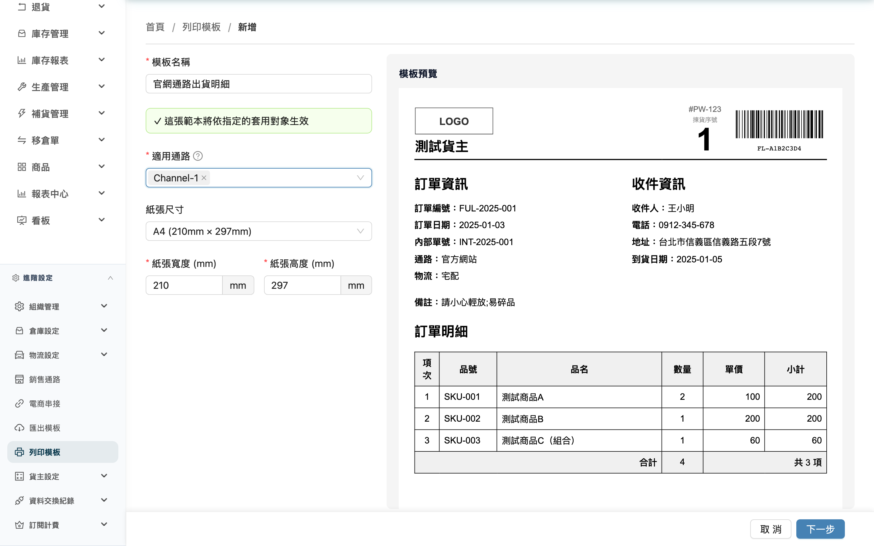
Task: Click the 匯出模板 cloud download icon
Action: click(x=19, y=428)
